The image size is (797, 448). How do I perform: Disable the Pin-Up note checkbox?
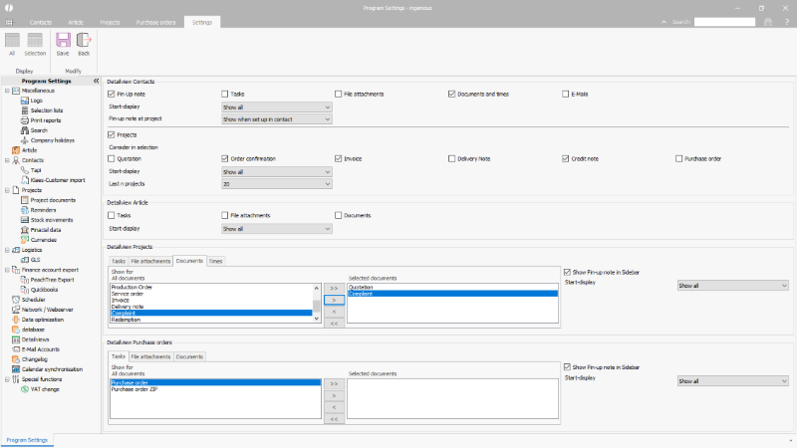(112, 94)
